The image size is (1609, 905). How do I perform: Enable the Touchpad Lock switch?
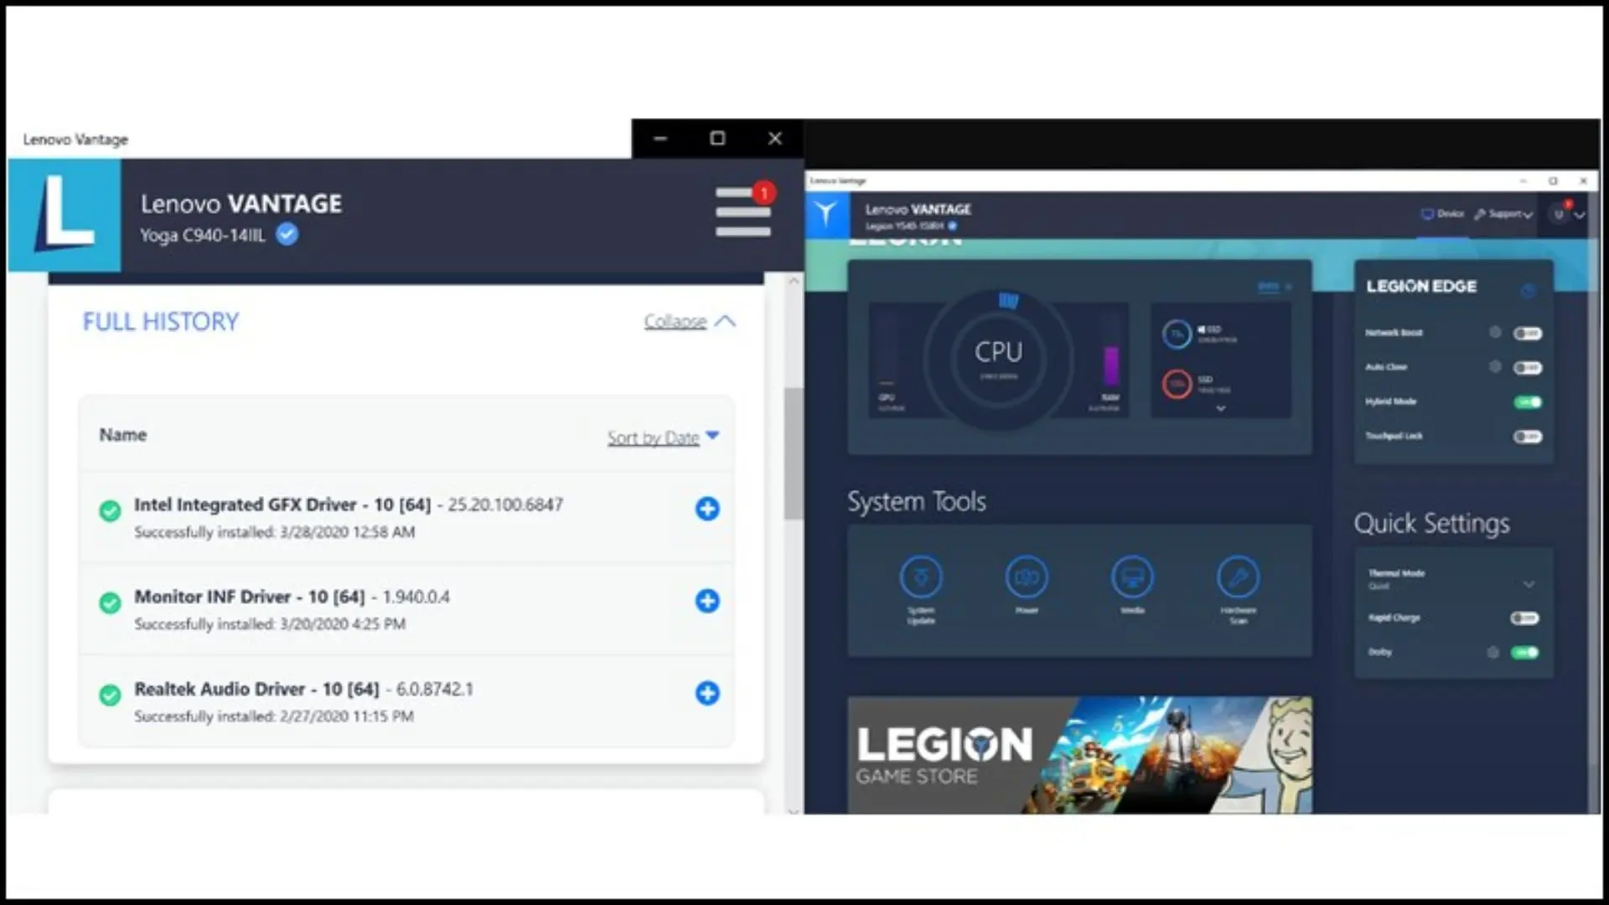tap(1527, 437)
